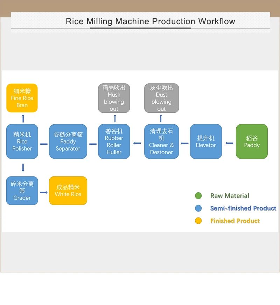
Task: Select the Grader process box
Action: click(22, 190)
